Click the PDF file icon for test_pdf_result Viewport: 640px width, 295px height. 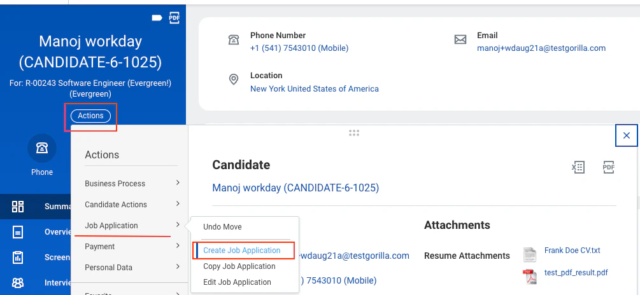(530, 277)
